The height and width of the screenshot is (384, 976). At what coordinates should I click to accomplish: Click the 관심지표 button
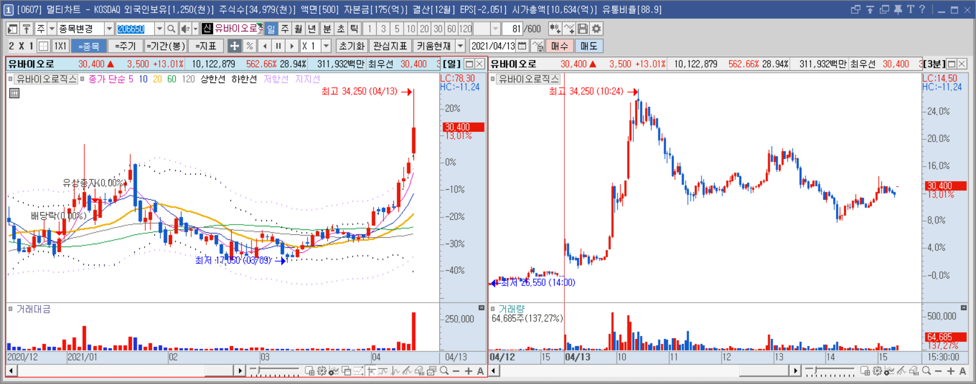coord(390,46)
